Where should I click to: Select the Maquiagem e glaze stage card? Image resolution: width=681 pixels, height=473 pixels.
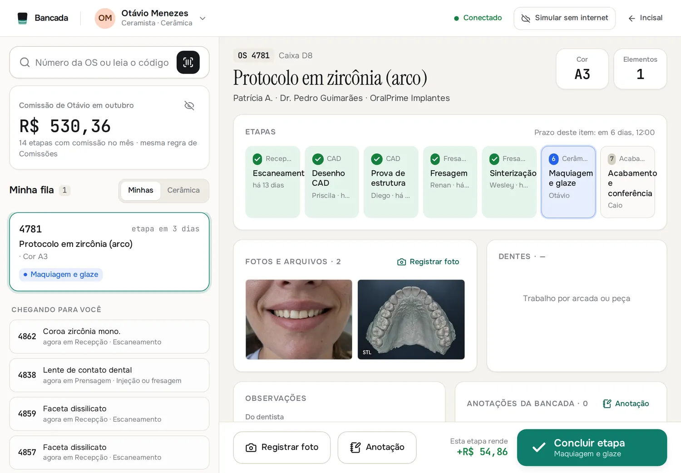tap(568, 182)
